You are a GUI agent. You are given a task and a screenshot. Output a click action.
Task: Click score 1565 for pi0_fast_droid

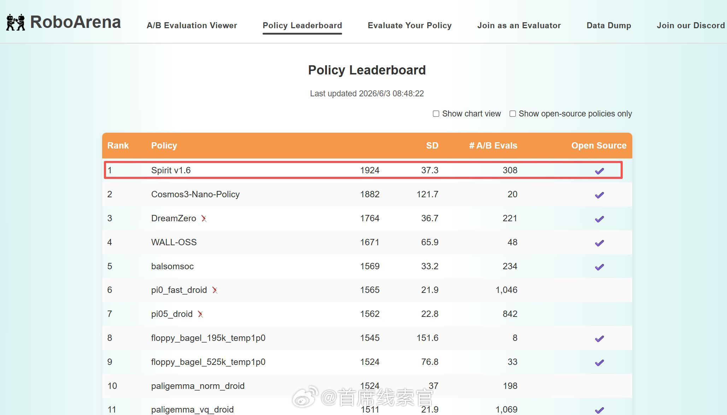pyautogui.click(x=370, y=290)
